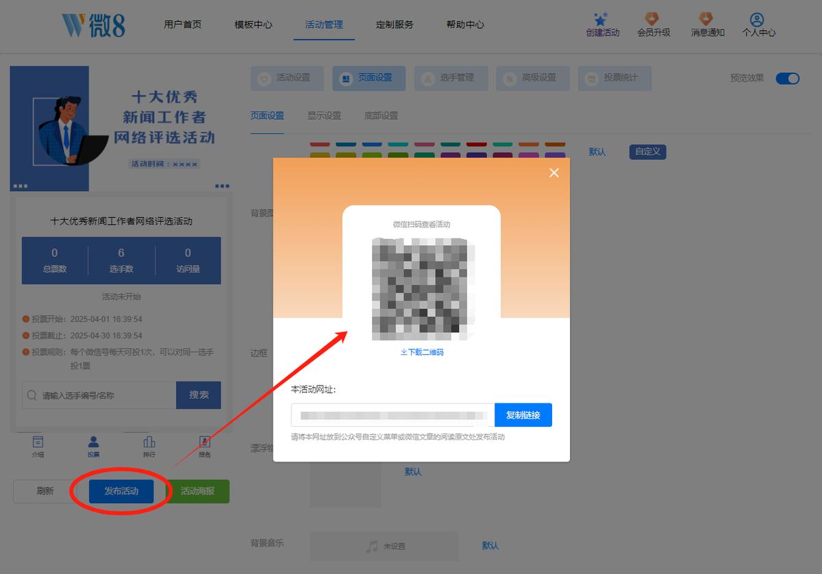This screenshot has height=574, width=822.
Task: Click the 微信扫码查看活动 caption
Action: [x=421, y=224]
